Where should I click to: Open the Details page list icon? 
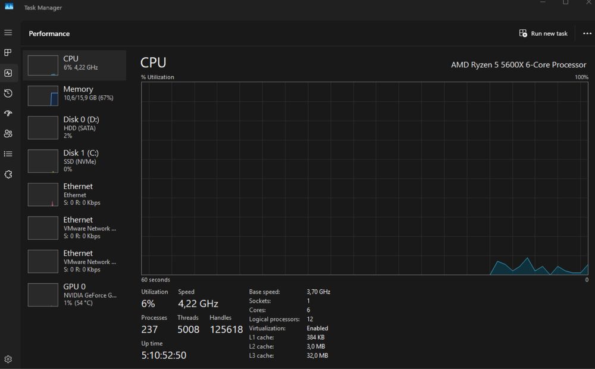click(x=8, y=154)
